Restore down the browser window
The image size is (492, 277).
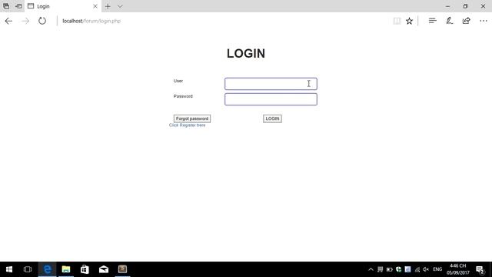point(465,6)
